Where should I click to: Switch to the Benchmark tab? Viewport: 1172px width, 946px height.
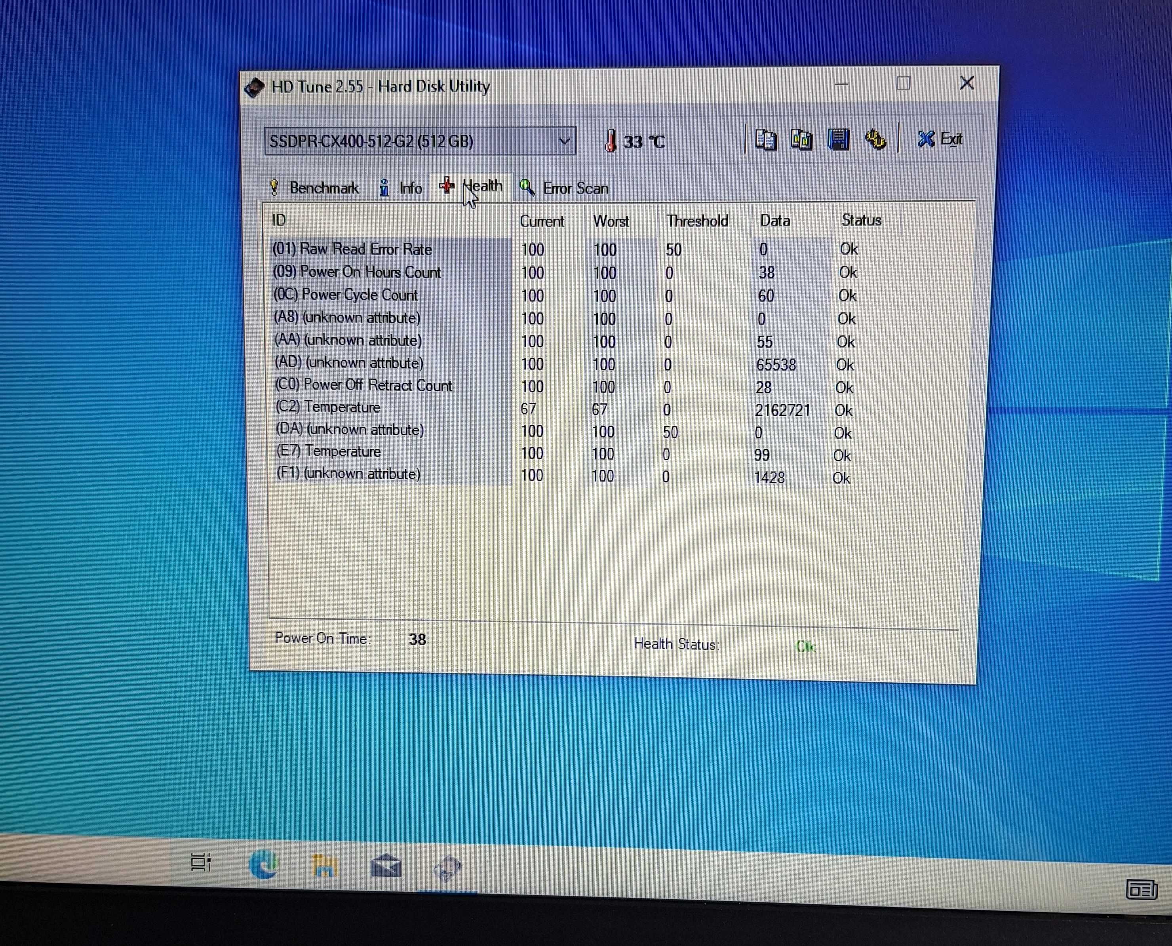[314, 188]
